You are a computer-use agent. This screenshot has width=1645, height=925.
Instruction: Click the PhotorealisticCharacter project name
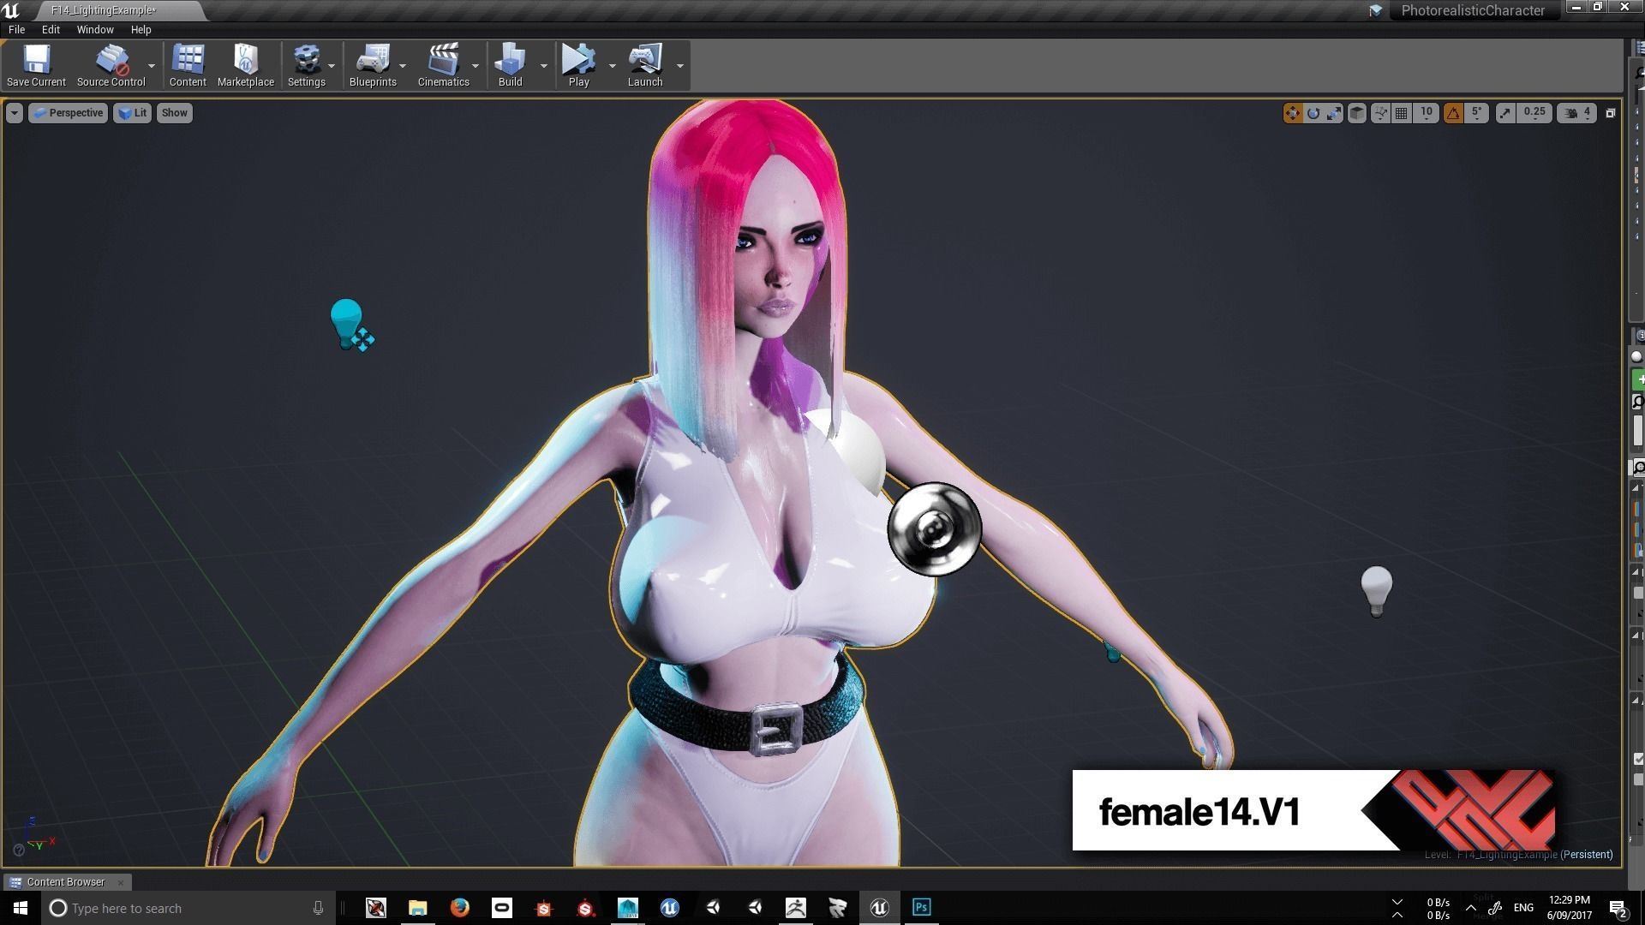point(1473,10)
